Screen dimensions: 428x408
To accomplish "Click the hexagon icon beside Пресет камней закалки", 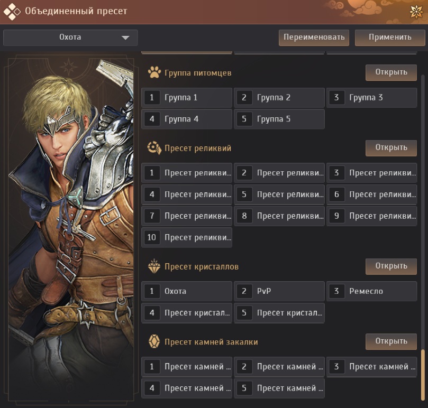I will (154, 342).
